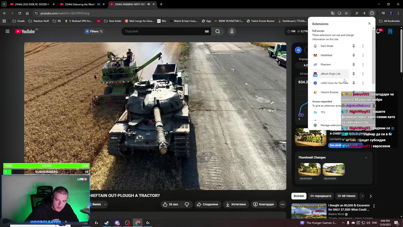Open the vidIQ Filters button

click(x=94, y=31)
